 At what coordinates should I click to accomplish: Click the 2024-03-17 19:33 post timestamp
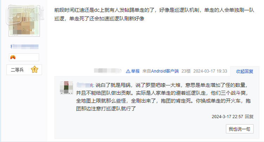click(x=210, y=71)
